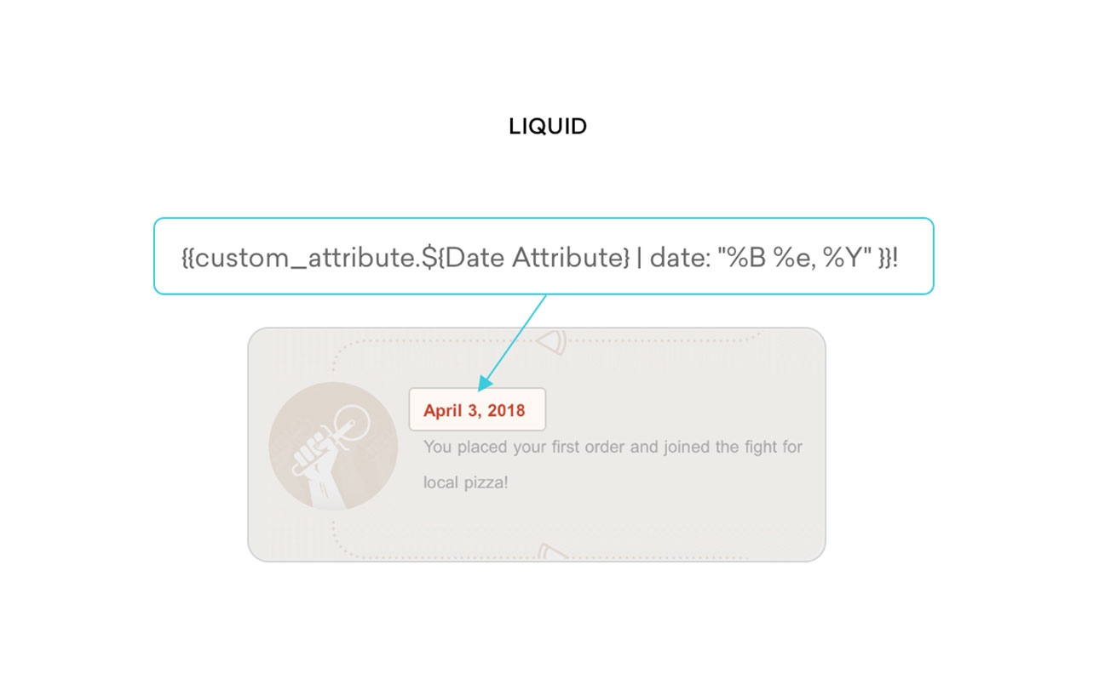
Task: Click the year 2018 in the badge
Action: (x=506, y=410)
